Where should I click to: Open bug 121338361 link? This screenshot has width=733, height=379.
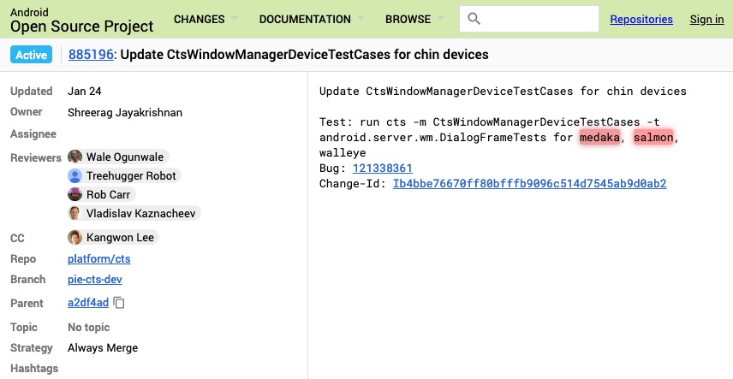(382, 169)
